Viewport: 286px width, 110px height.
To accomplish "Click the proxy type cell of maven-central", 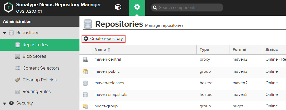I will [x=205, y=60].
